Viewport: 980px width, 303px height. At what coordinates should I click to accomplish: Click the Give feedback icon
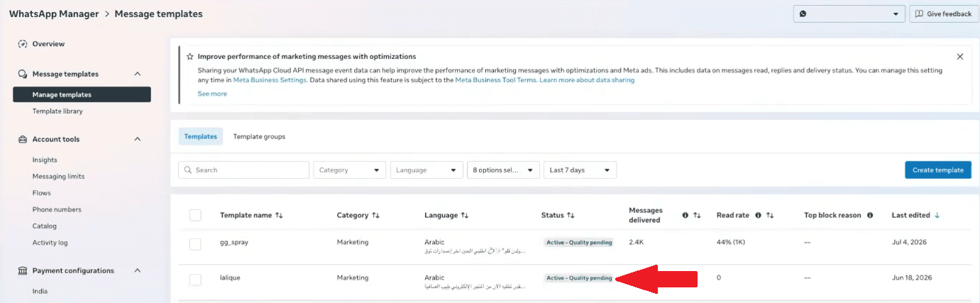[919, 14]
